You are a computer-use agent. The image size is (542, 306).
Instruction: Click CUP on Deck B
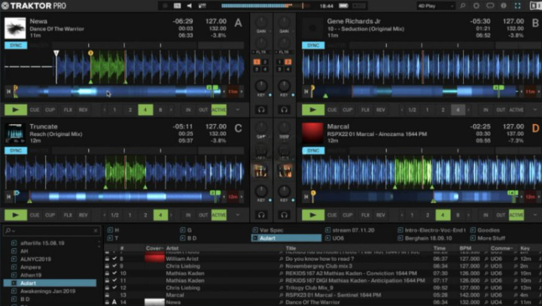(347, 110)
